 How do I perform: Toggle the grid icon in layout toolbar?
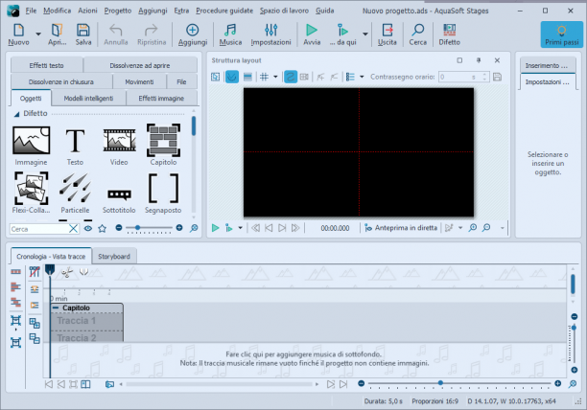coord(264,77)
